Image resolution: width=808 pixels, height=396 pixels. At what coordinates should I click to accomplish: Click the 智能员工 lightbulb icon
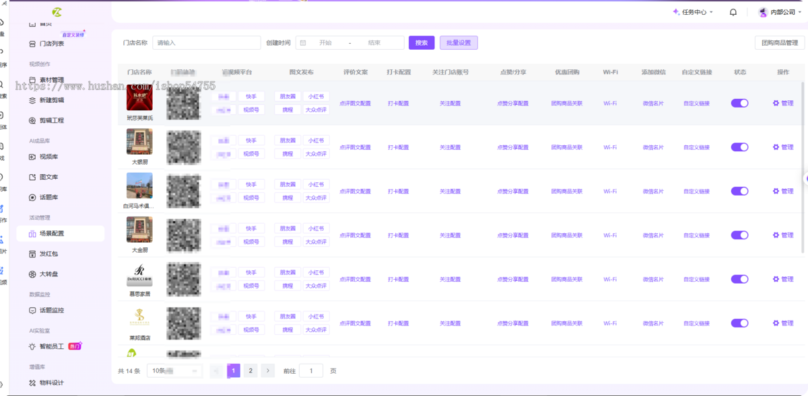click(32, 346)
